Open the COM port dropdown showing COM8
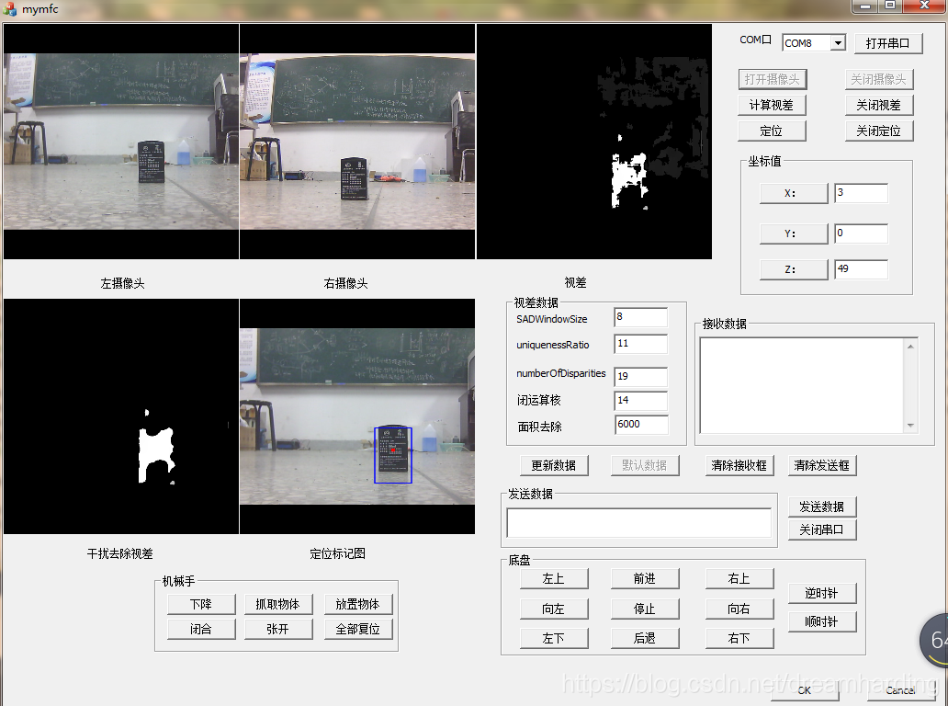 point(838,43)
